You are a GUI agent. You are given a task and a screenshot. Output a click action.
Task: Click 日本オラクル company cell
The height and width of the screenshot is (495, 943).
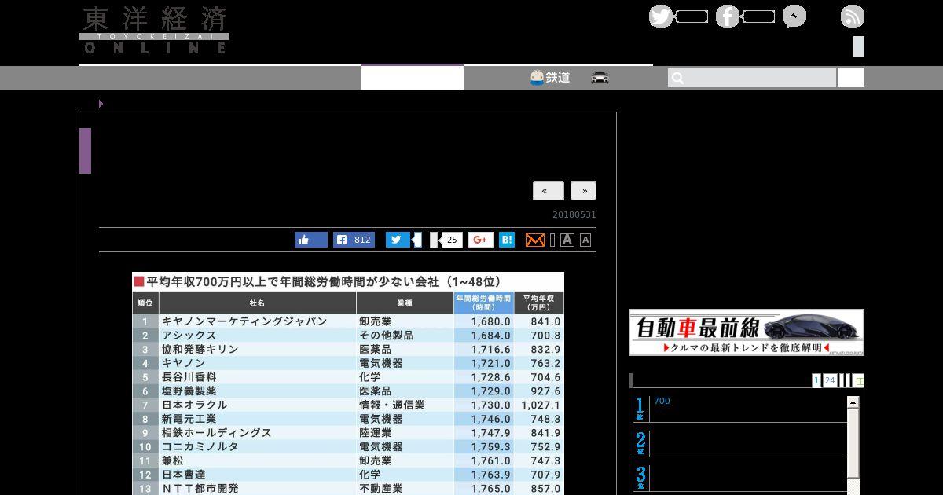click(194, 405)
